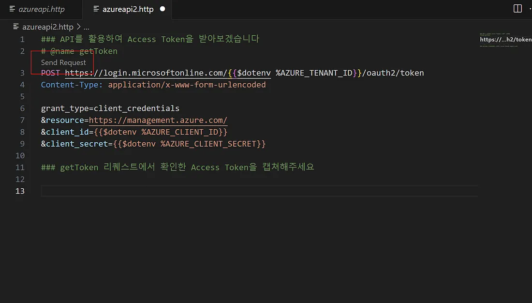Image resolution: width=532 pixels, height=303 pixels.
Task: Open the login.microsoftonline.com URL link
Action: [145, 73]
